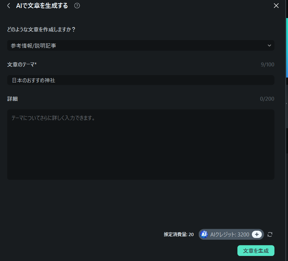
Task: Click the AIで文章を生成する title
Action: [42, 6]
